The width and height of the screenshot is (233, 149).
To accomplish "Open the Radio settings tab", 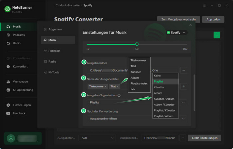I will (58, 62).
